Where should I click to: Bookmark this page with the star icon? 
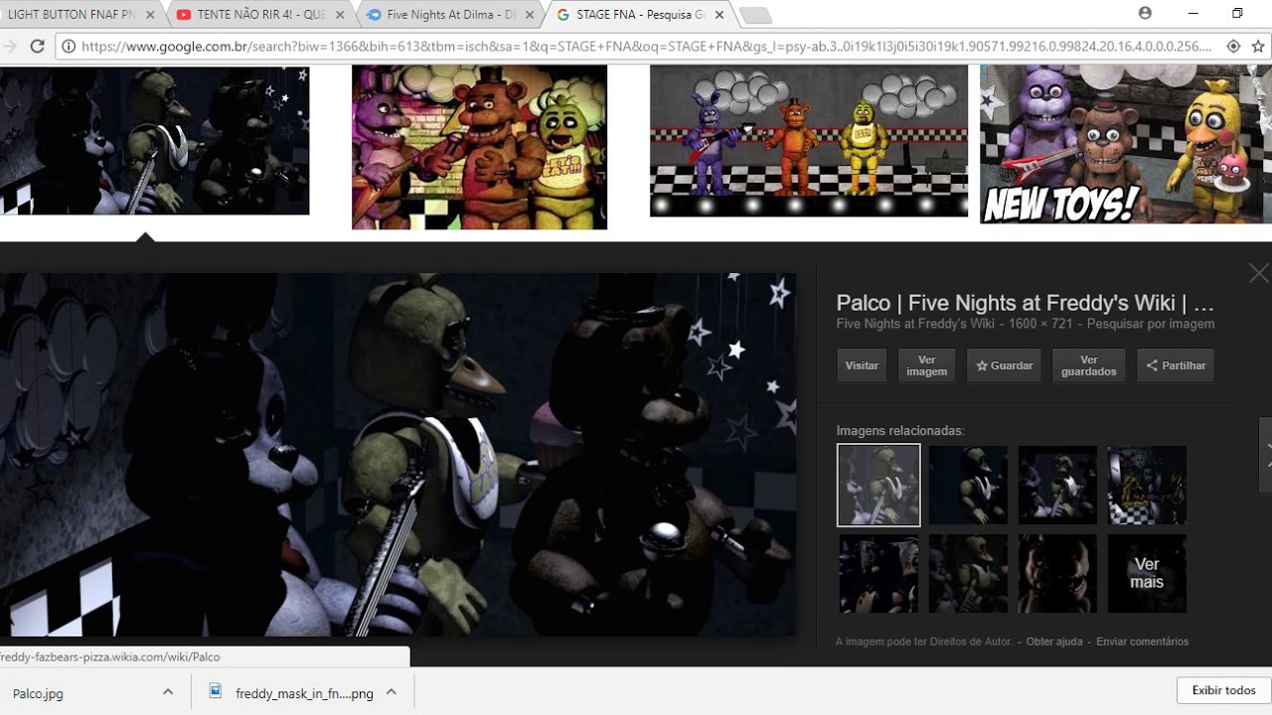click(1257, 46)
